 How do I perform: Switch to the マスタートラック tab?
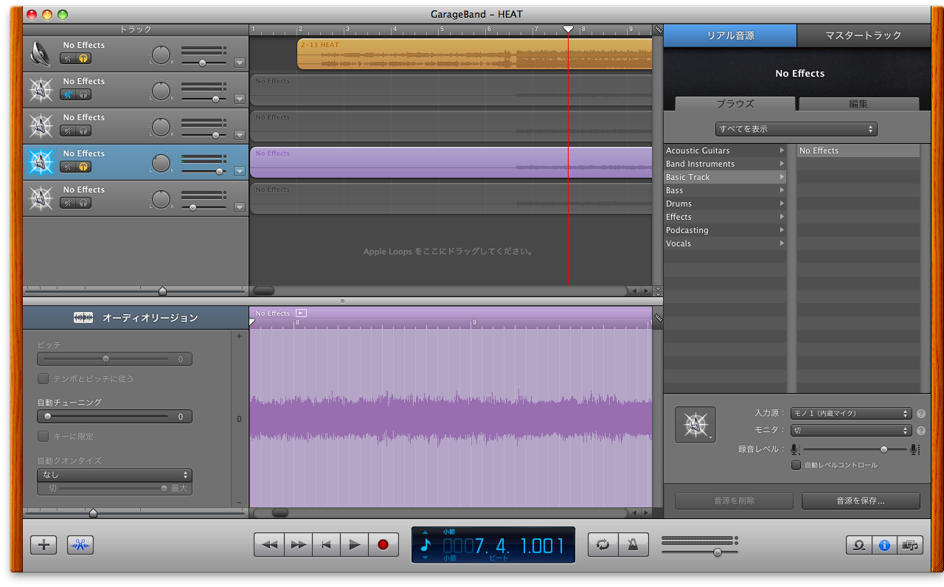tap(864, 35)
